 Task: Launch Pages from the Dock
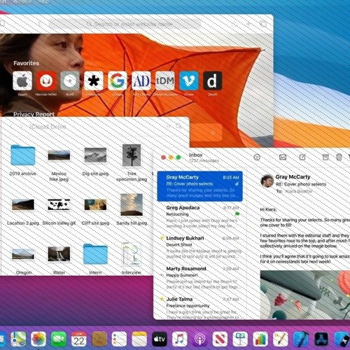pyautogui.click(x=280, y=339)
